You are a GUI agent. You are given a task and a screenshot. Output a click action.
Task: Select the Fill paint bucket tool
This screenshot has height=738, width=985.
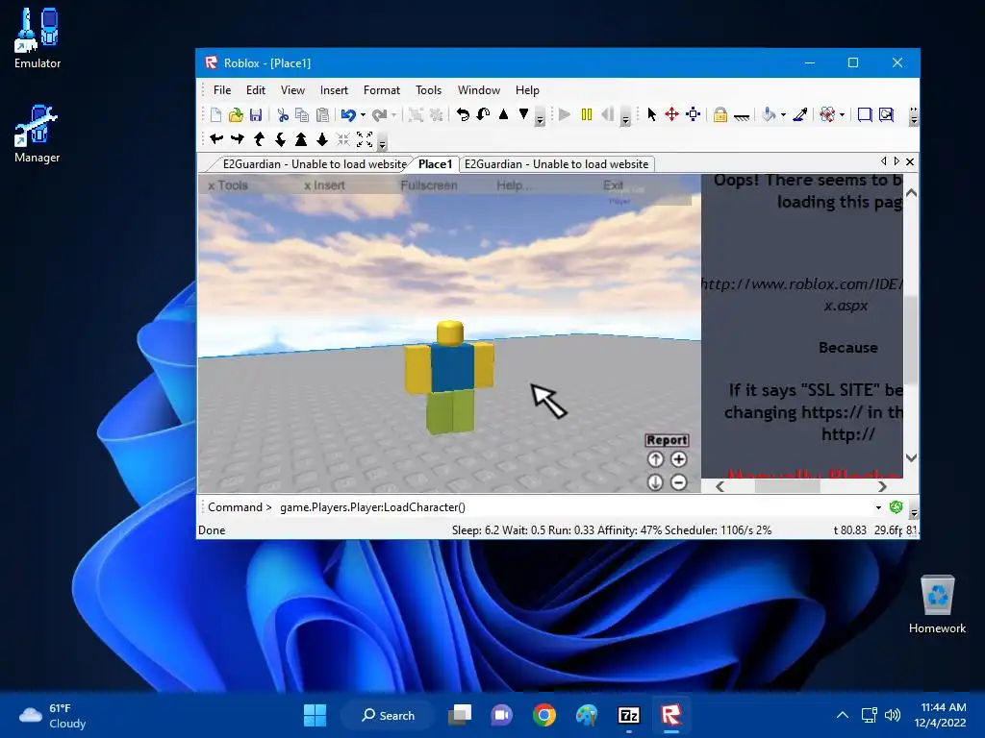[769, 114]
